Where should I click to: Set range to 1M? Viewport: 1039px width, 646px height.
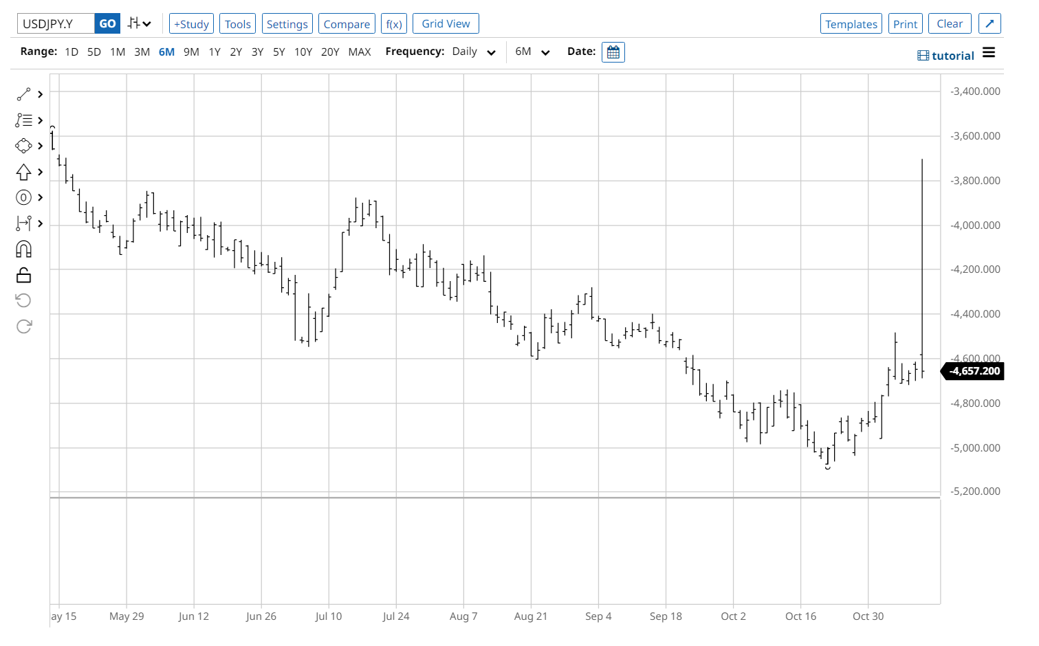[x=118, y=52]
